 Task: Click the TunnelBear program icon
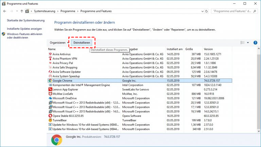(x=50, y=120)
